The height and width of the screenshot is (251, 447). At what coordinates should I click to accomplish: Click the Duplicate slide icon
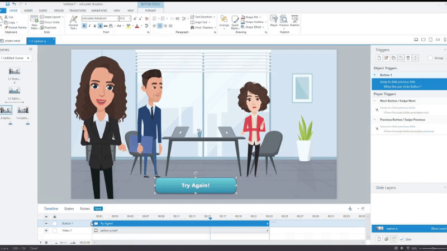pos(51,27)
